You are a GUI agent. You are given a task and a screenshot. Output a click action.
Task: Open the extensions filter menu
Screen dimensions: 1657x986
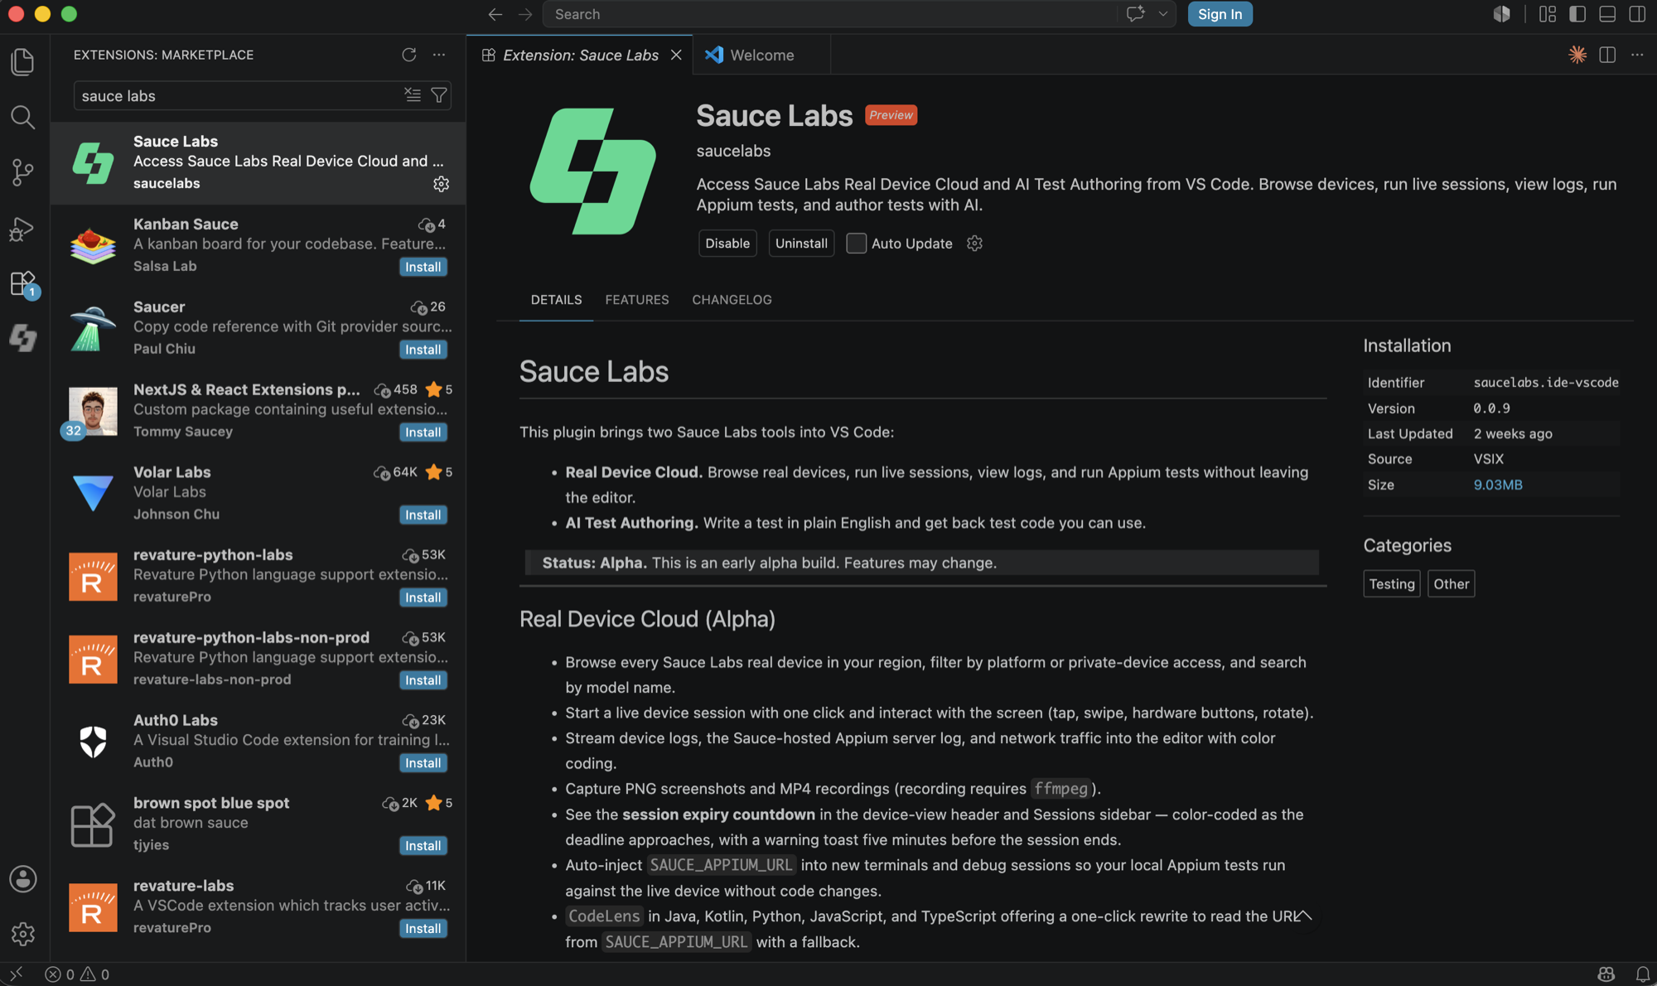pyautogui.click(x=439, y=95)
